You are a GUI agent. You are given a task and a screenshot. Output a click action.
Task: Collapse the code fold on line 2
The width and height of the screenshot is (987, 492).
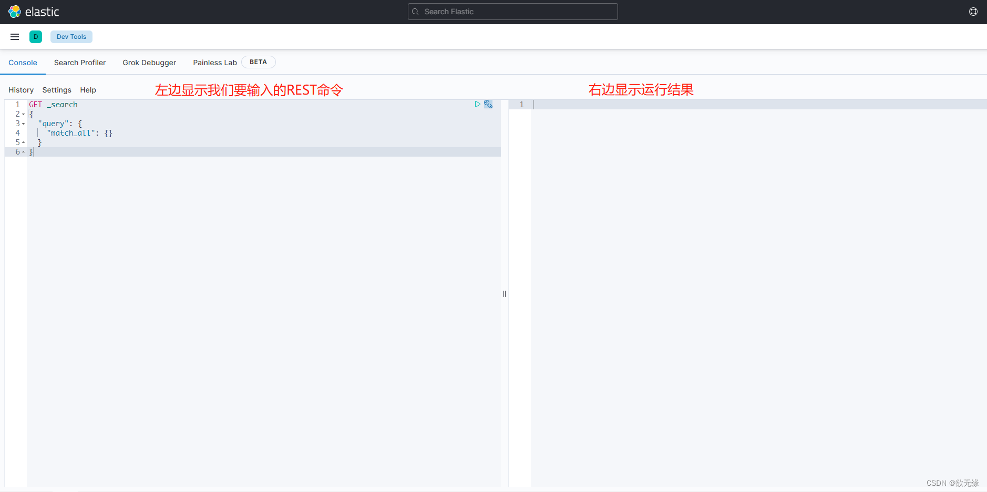tap(24, 114)
